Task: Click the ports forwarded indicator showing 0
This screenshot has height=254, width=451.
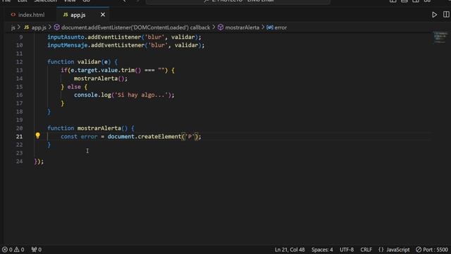Action: click(x=37, y=250)
